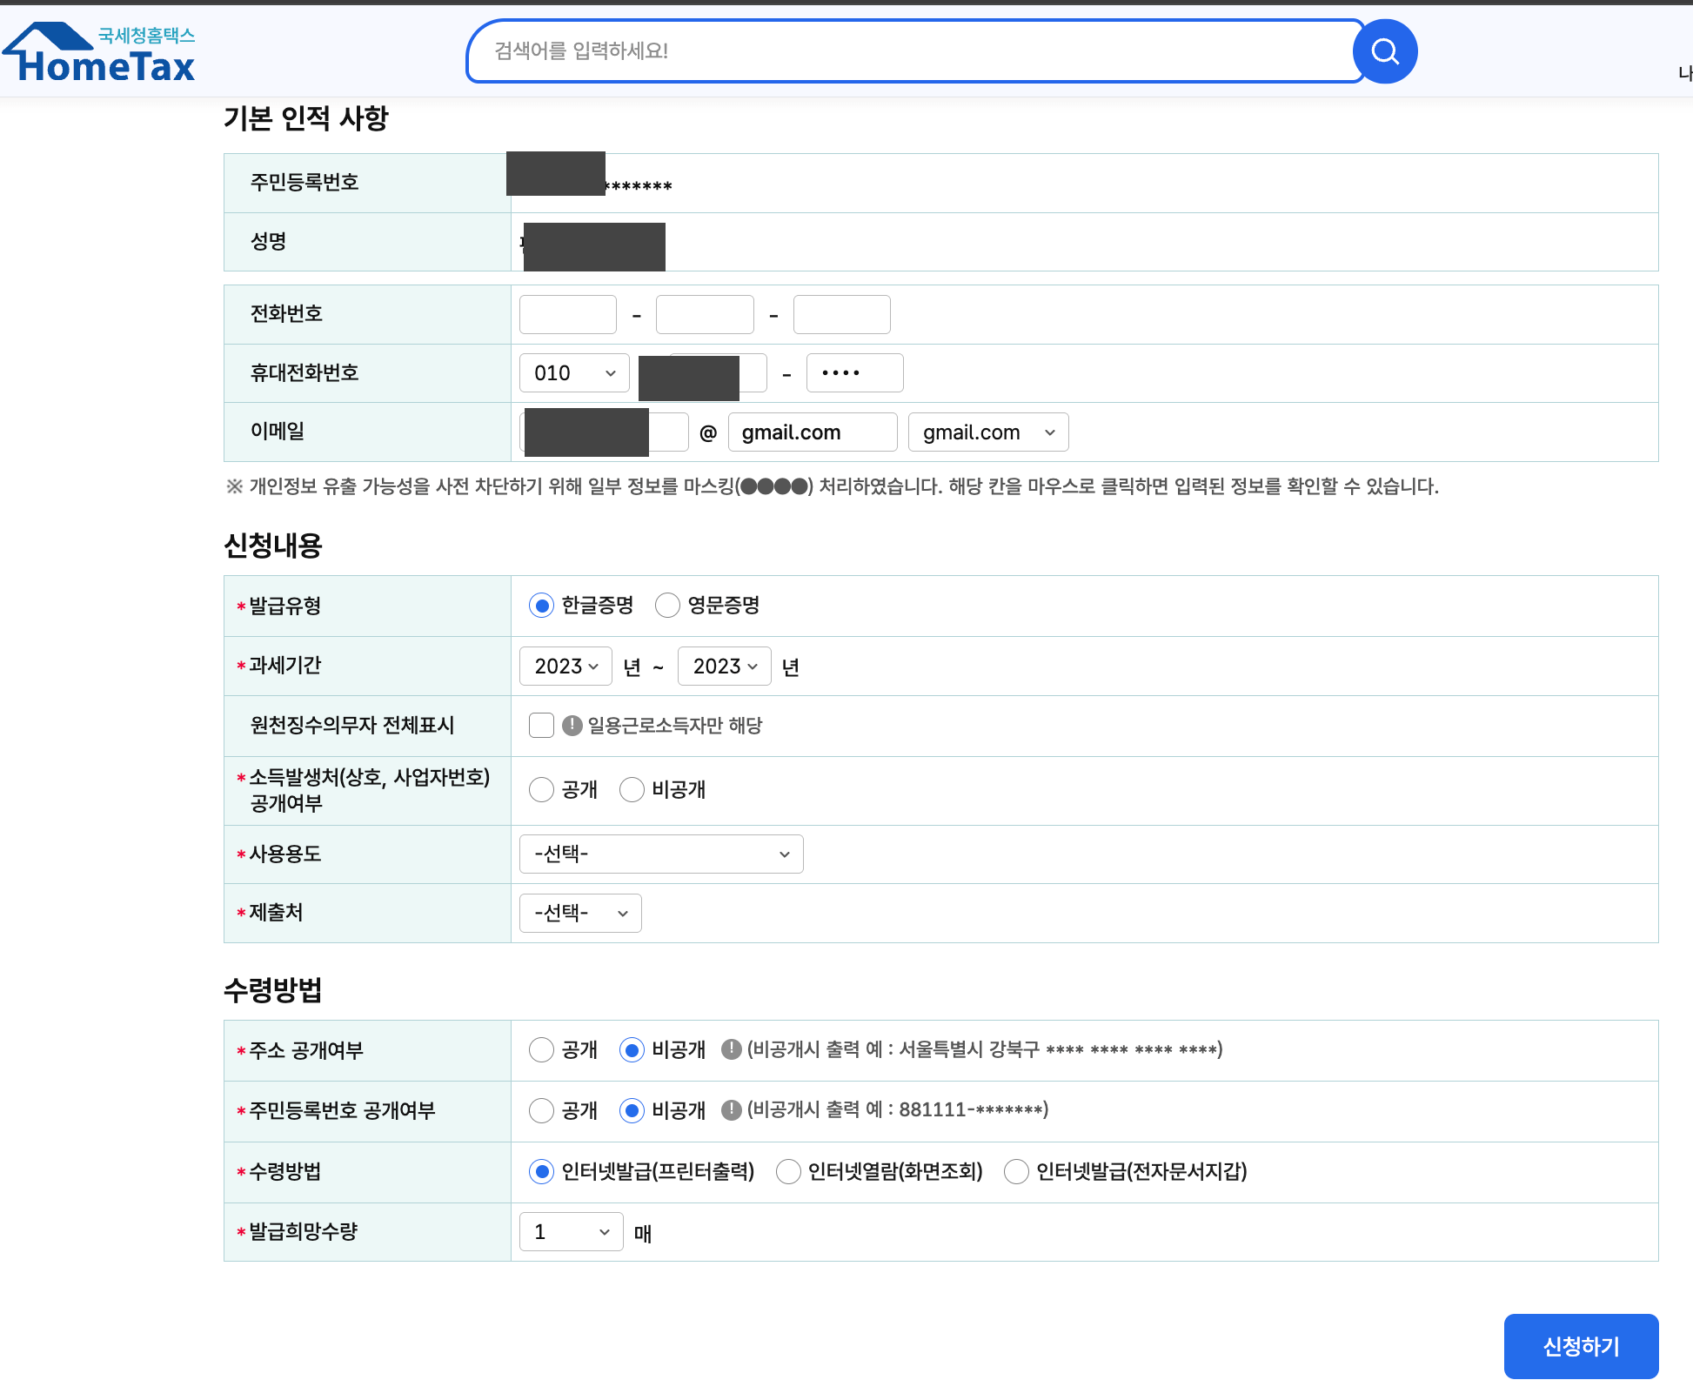
Task: Select 공개 for 주소 공개여부
Action: click(541, 1049)
